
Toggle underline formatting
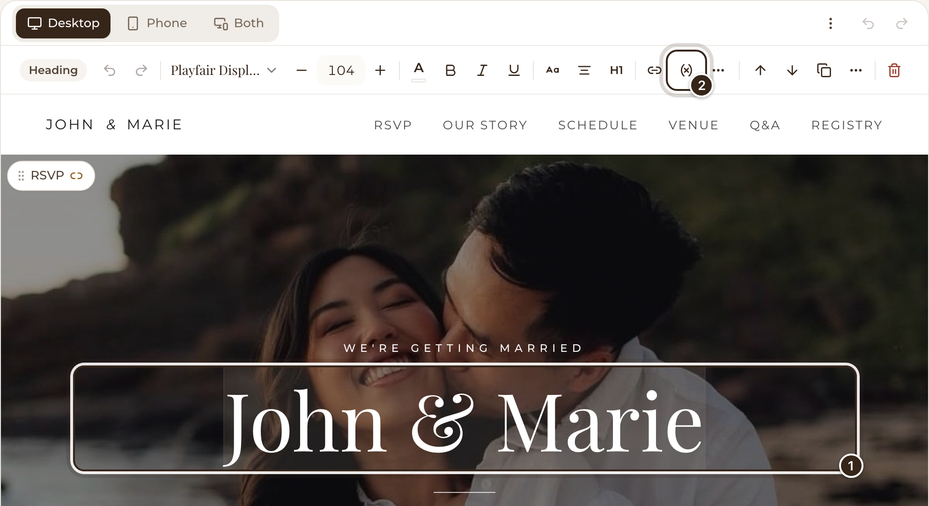click(514, 70)
